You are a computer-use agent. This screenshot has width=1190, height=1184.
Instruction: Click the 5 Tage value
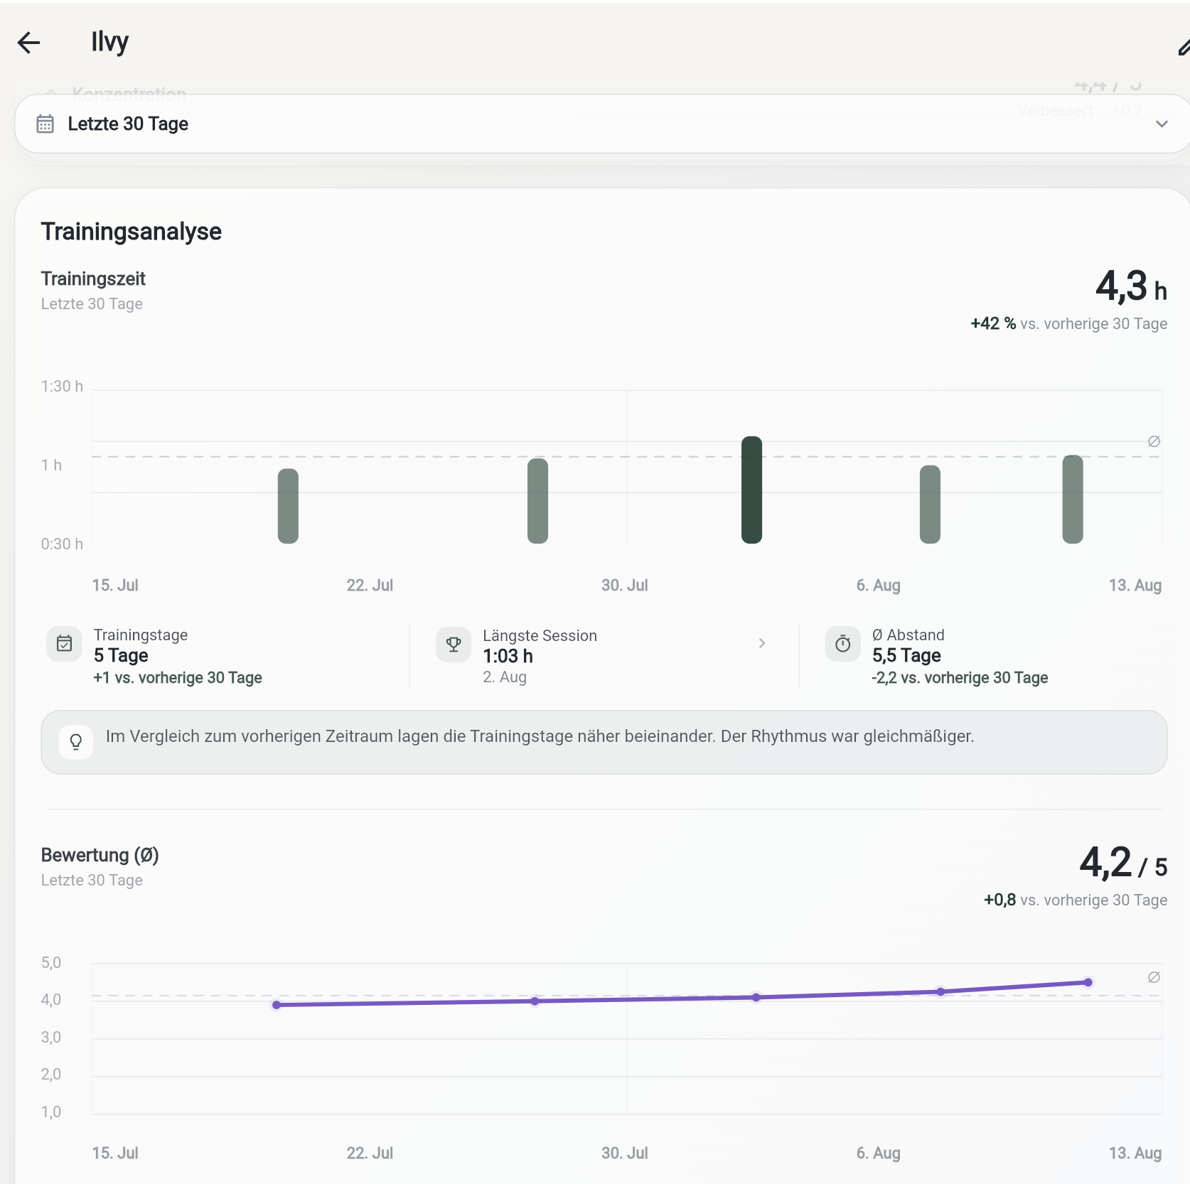pos(121,655)
